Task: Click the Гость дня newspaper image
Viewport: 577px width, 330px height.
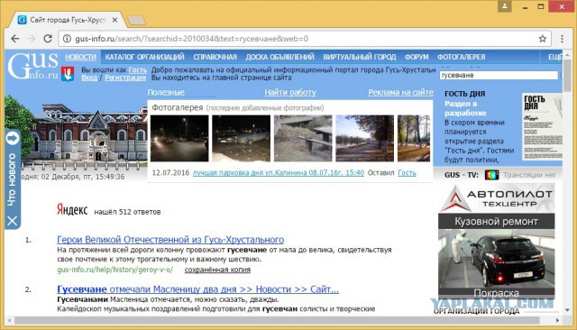Action: 542,126
